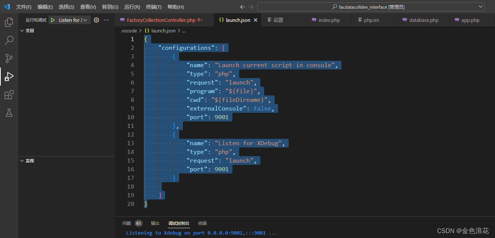Open the Search icon in the activity bar
The image size is (495, 238).
point(8,40)
